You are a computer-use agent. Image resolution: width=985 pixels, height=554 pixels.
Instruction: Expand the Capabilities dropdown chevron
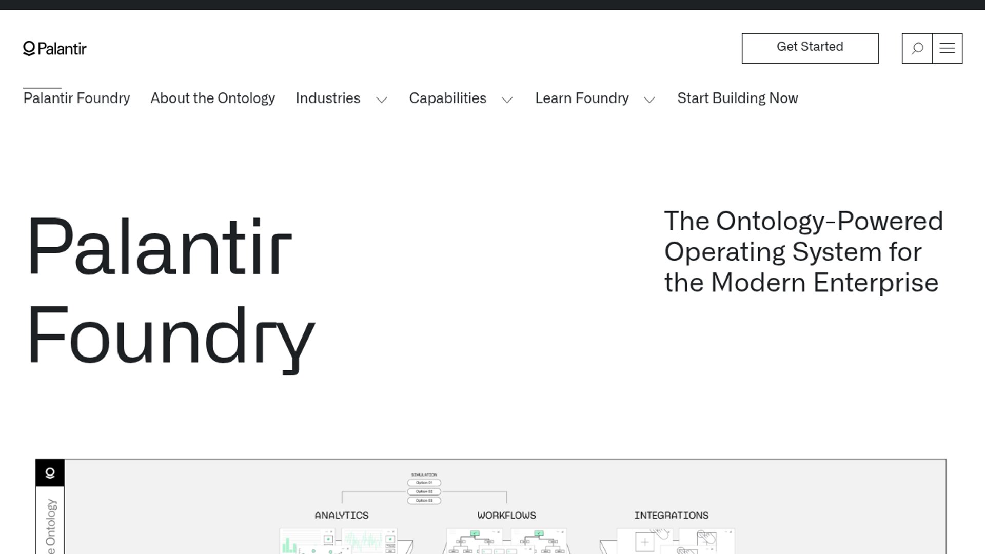[x=507, y=100]
